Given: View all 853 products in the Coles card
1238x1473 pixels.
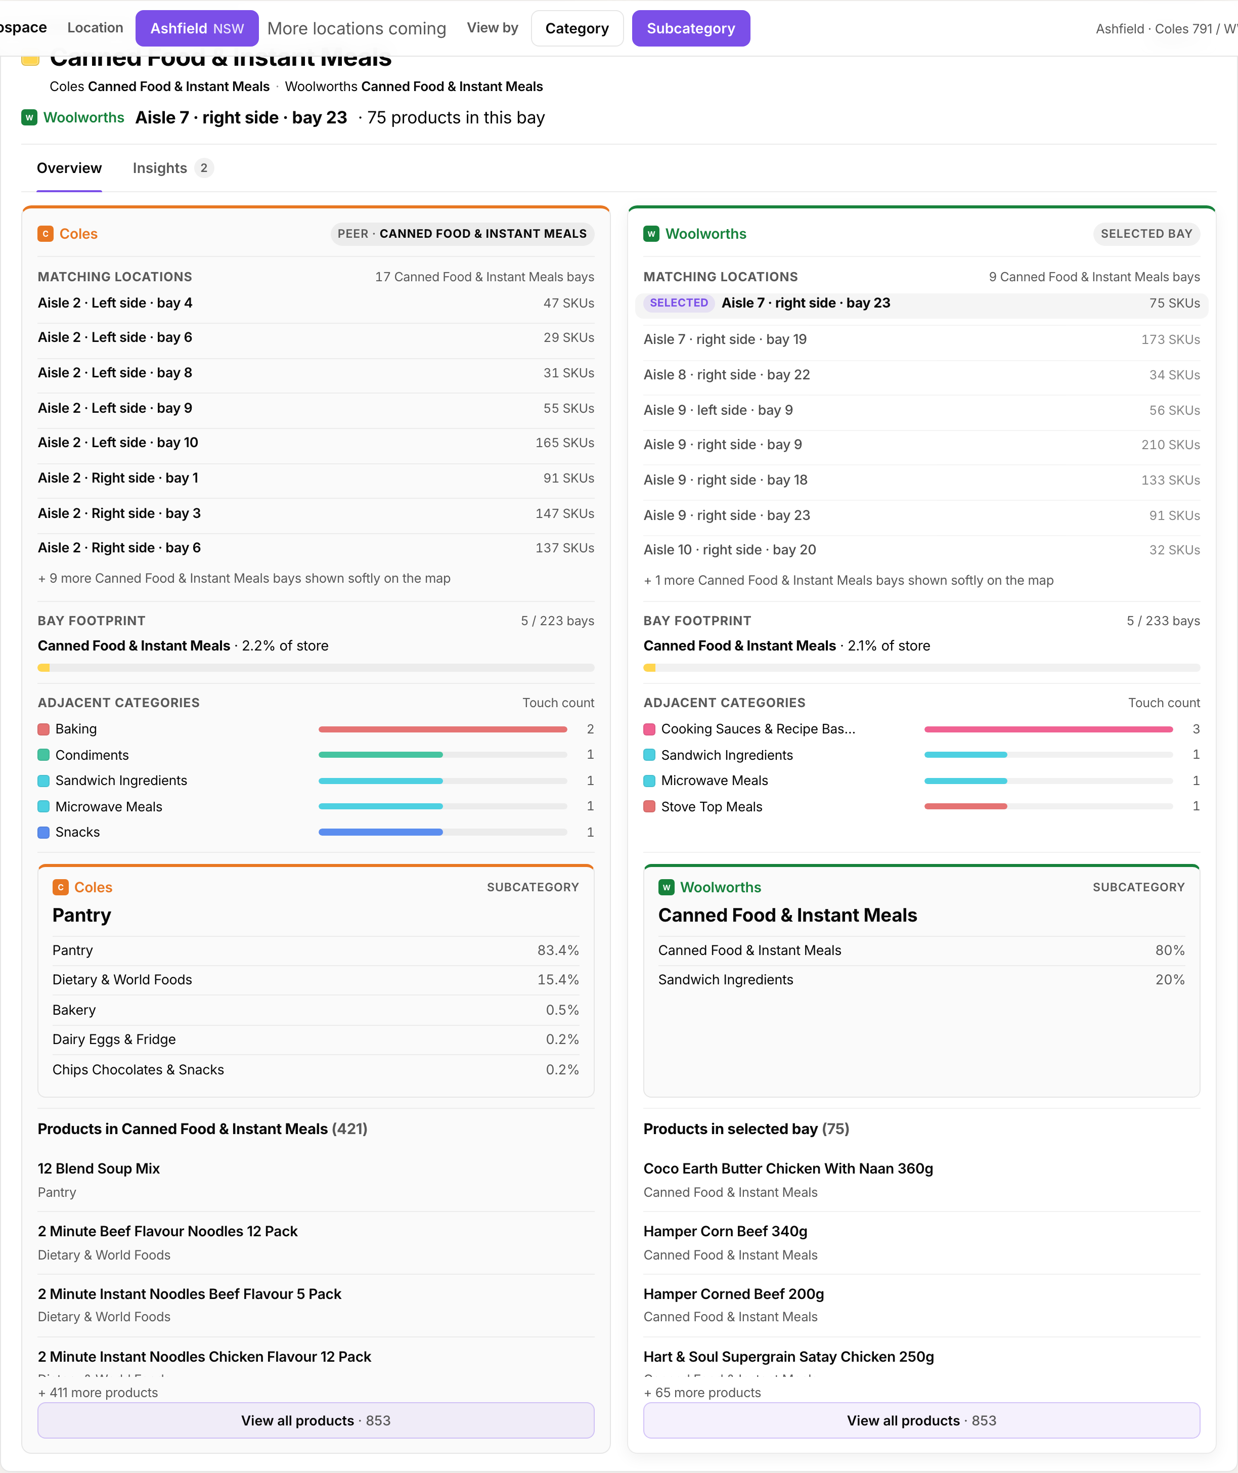Looking at the screenshot, I should click(x=316, y=1420).
